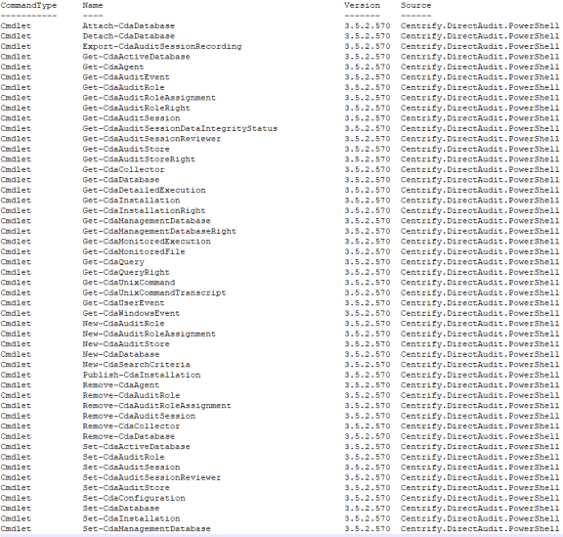Click the CommandType column header
This screenshot has width=563, height=537.
tap(28, 6)
